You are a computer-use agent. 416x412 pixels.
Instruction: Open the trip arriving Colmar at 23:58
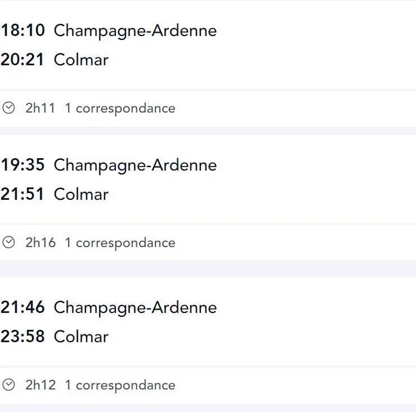(x=55, y=337)
